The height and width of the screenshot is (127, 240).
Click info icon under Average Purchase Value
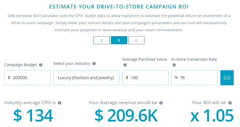[125, 65]
